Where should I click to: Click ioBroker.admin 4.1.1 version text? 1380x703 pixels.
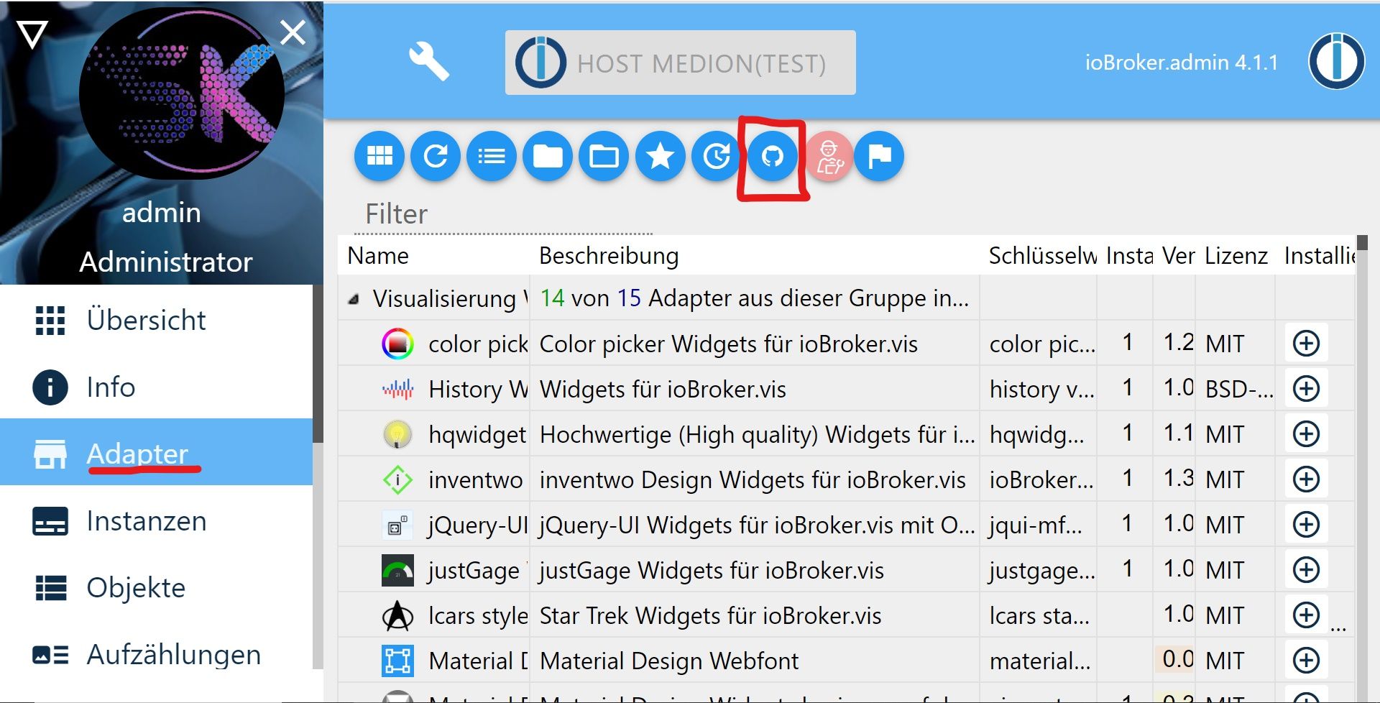(1182, 63)
